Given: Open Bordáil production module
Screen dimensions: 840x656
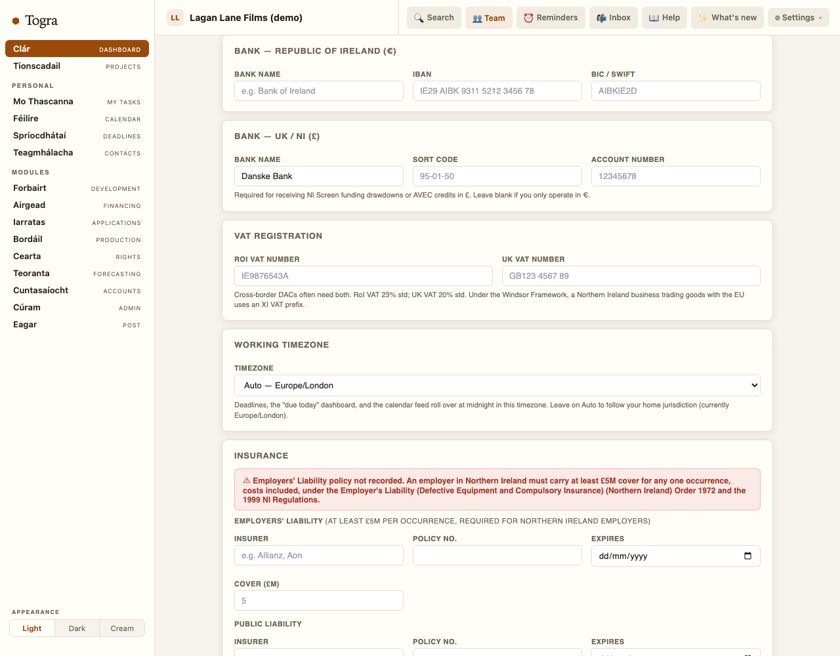Looking at the screenshot, I should [x=77, y=239].
